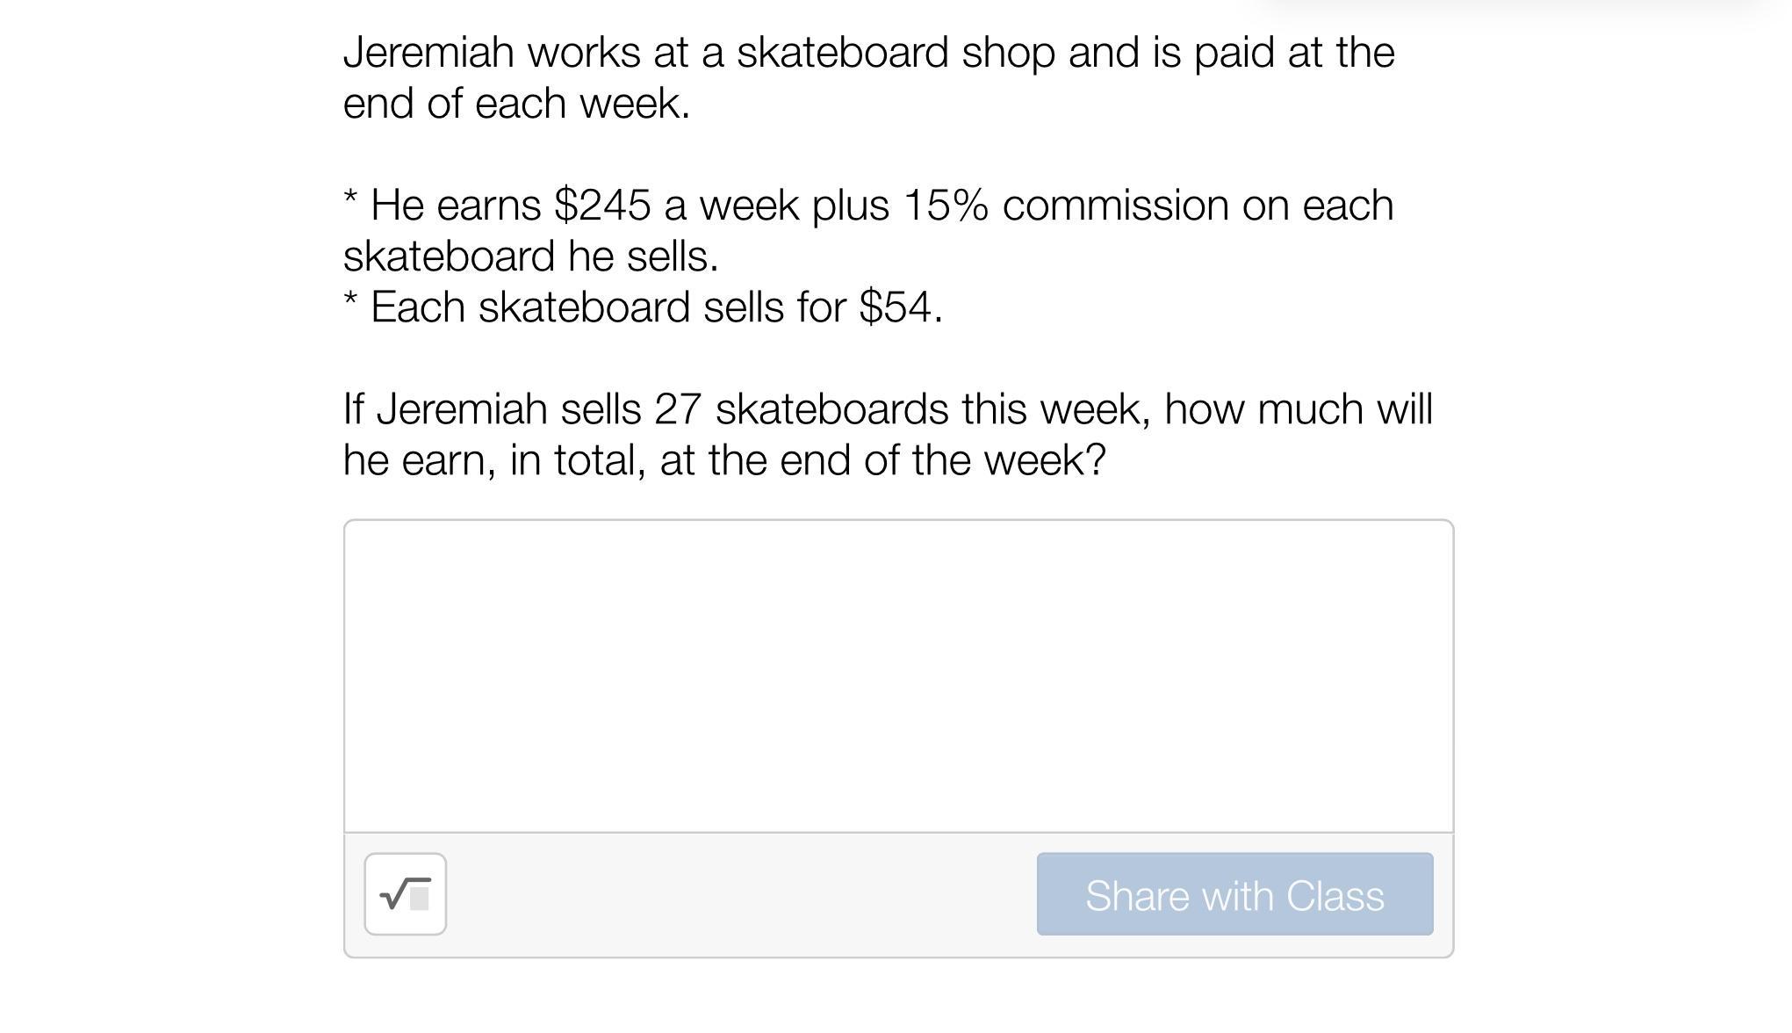Click the $245 amount in the text
This screenshot has width=1792, height=1033.
(x=602, y=206)
